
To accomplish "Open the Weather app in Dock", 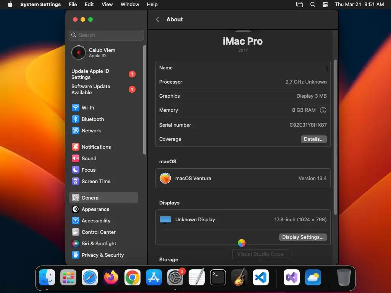I will click(313, 277).
